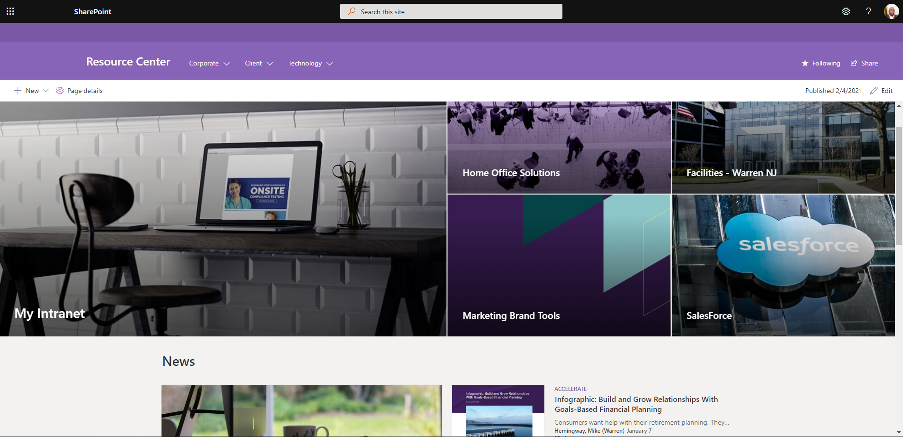The height and width of the screenshot is (437, 903).
Task: Click the Search this site field
Action: 451,11
